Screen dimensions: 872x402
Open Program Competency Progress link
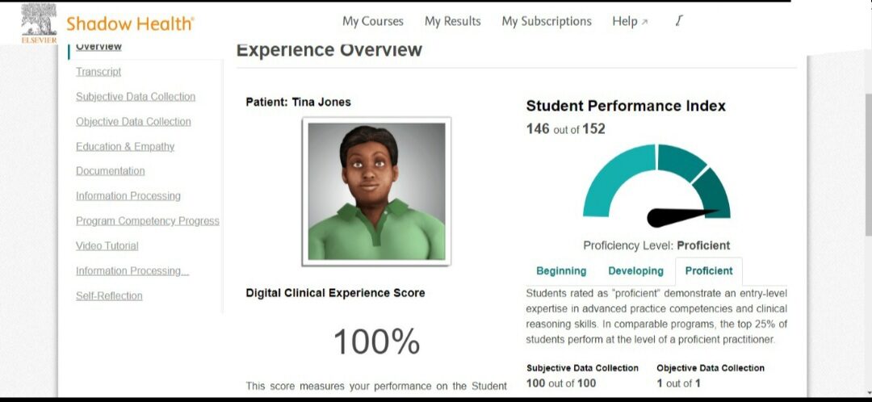tap(148, 221)
